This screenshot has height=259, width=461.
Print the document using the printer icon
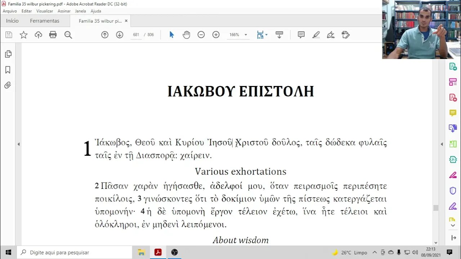click(53, 35)
